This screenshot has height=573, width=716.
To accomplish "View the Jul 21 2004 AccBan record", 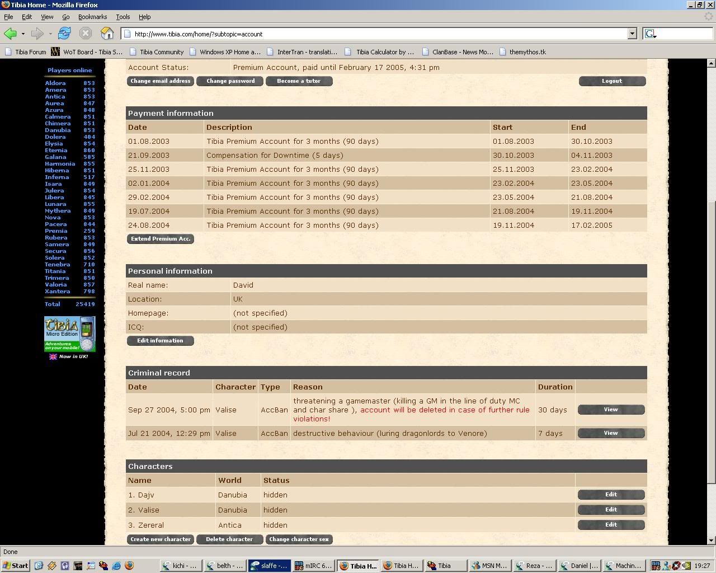I will coord(611,433).
